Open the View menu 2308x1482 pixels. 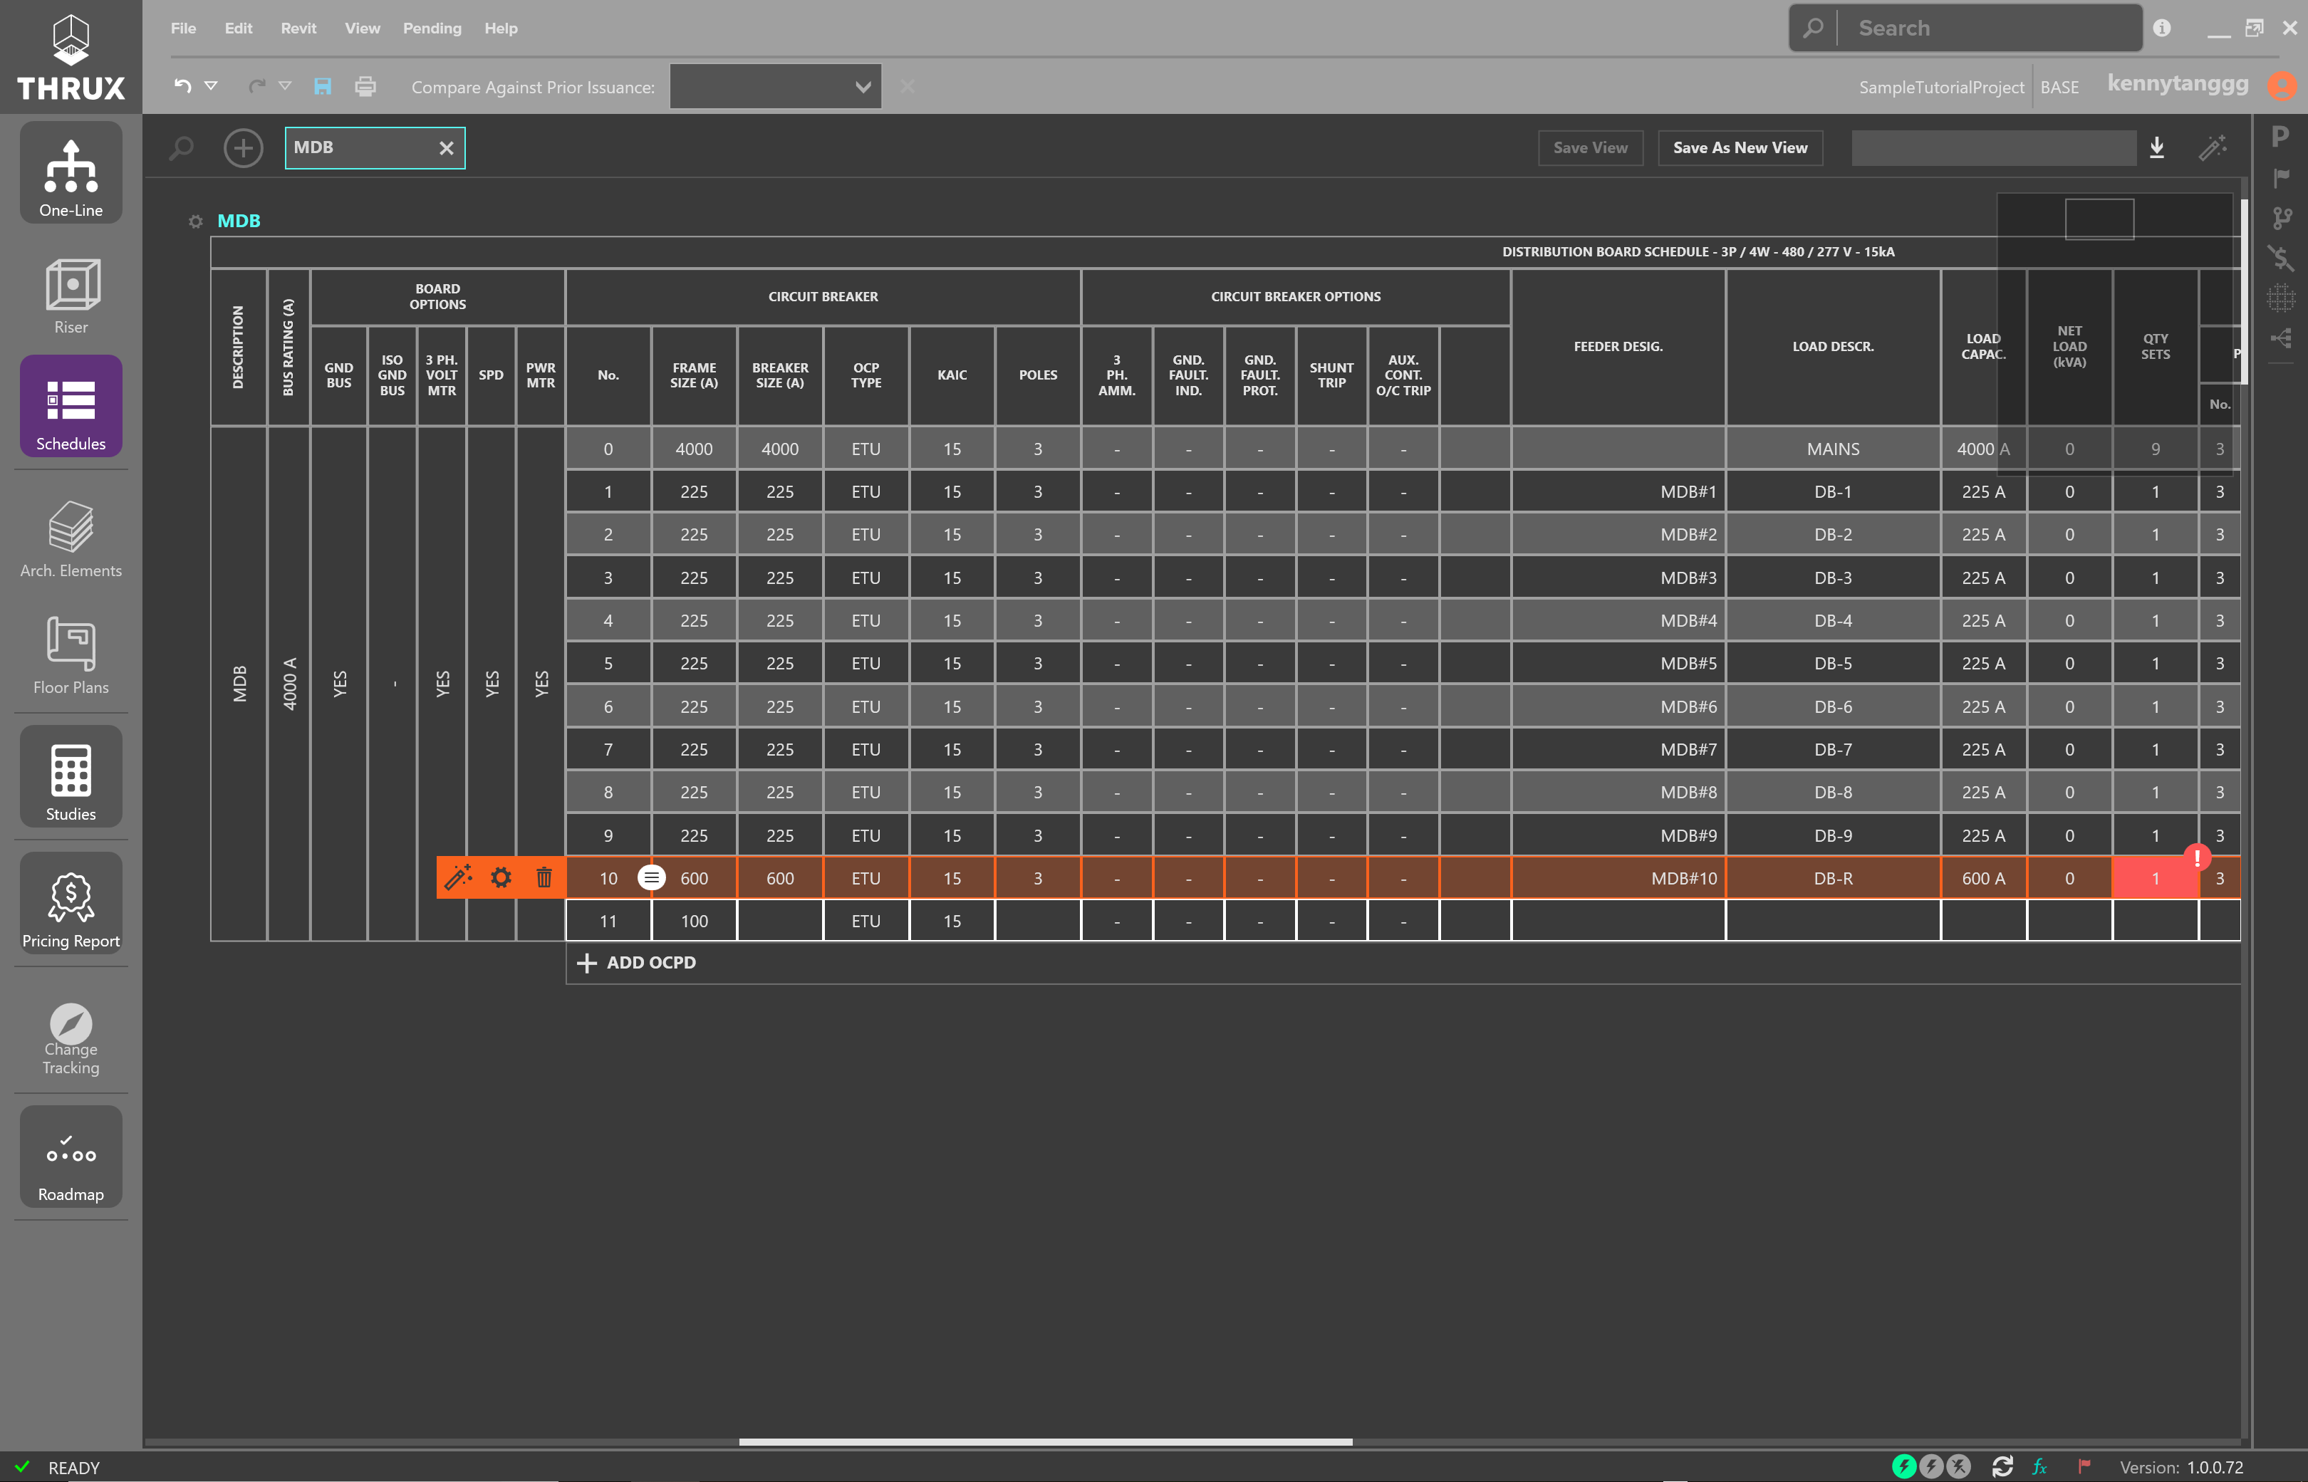click(362, 28)
